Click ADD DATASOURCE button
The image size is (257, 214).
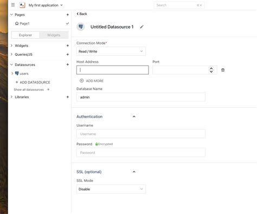click(x=33, y=82)
